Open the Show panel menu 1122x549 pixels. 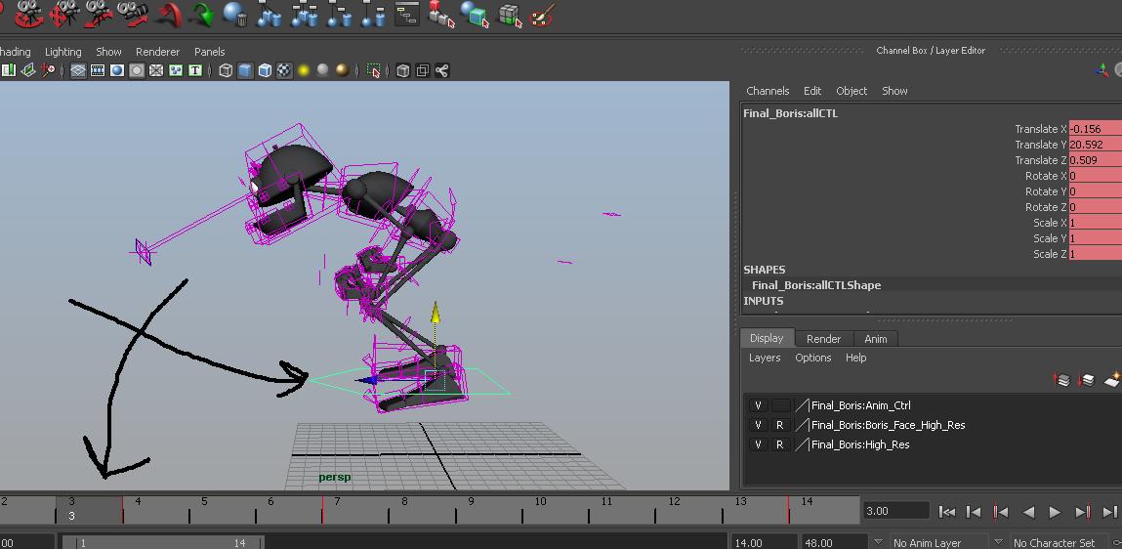108,52
